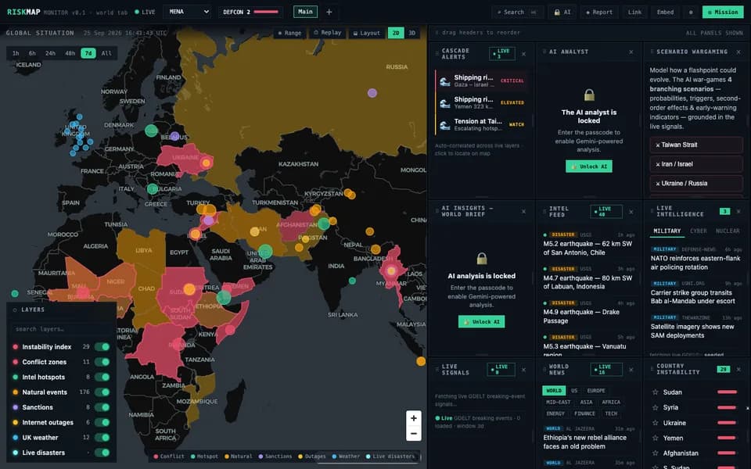Toggle the Instability index layer

[x=102, y=346]
